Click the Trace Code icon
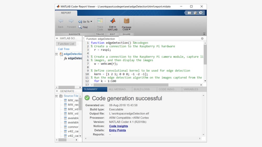 (100, 21)
